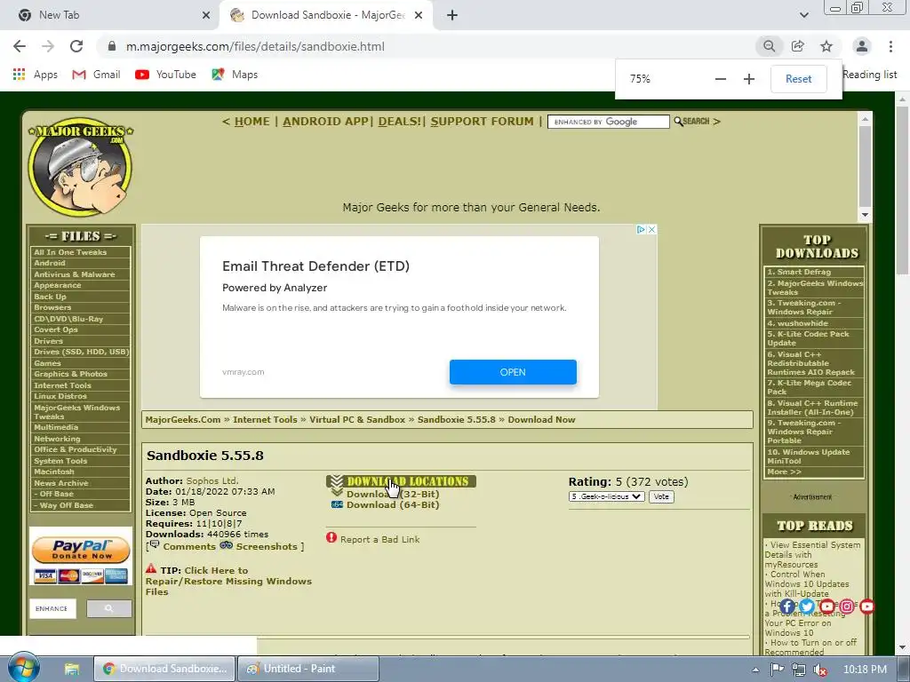Click the AdChoices triangle icon
The height and width of the screenshot is (682, 910).
pyautogui.click(x=642, y=230)
